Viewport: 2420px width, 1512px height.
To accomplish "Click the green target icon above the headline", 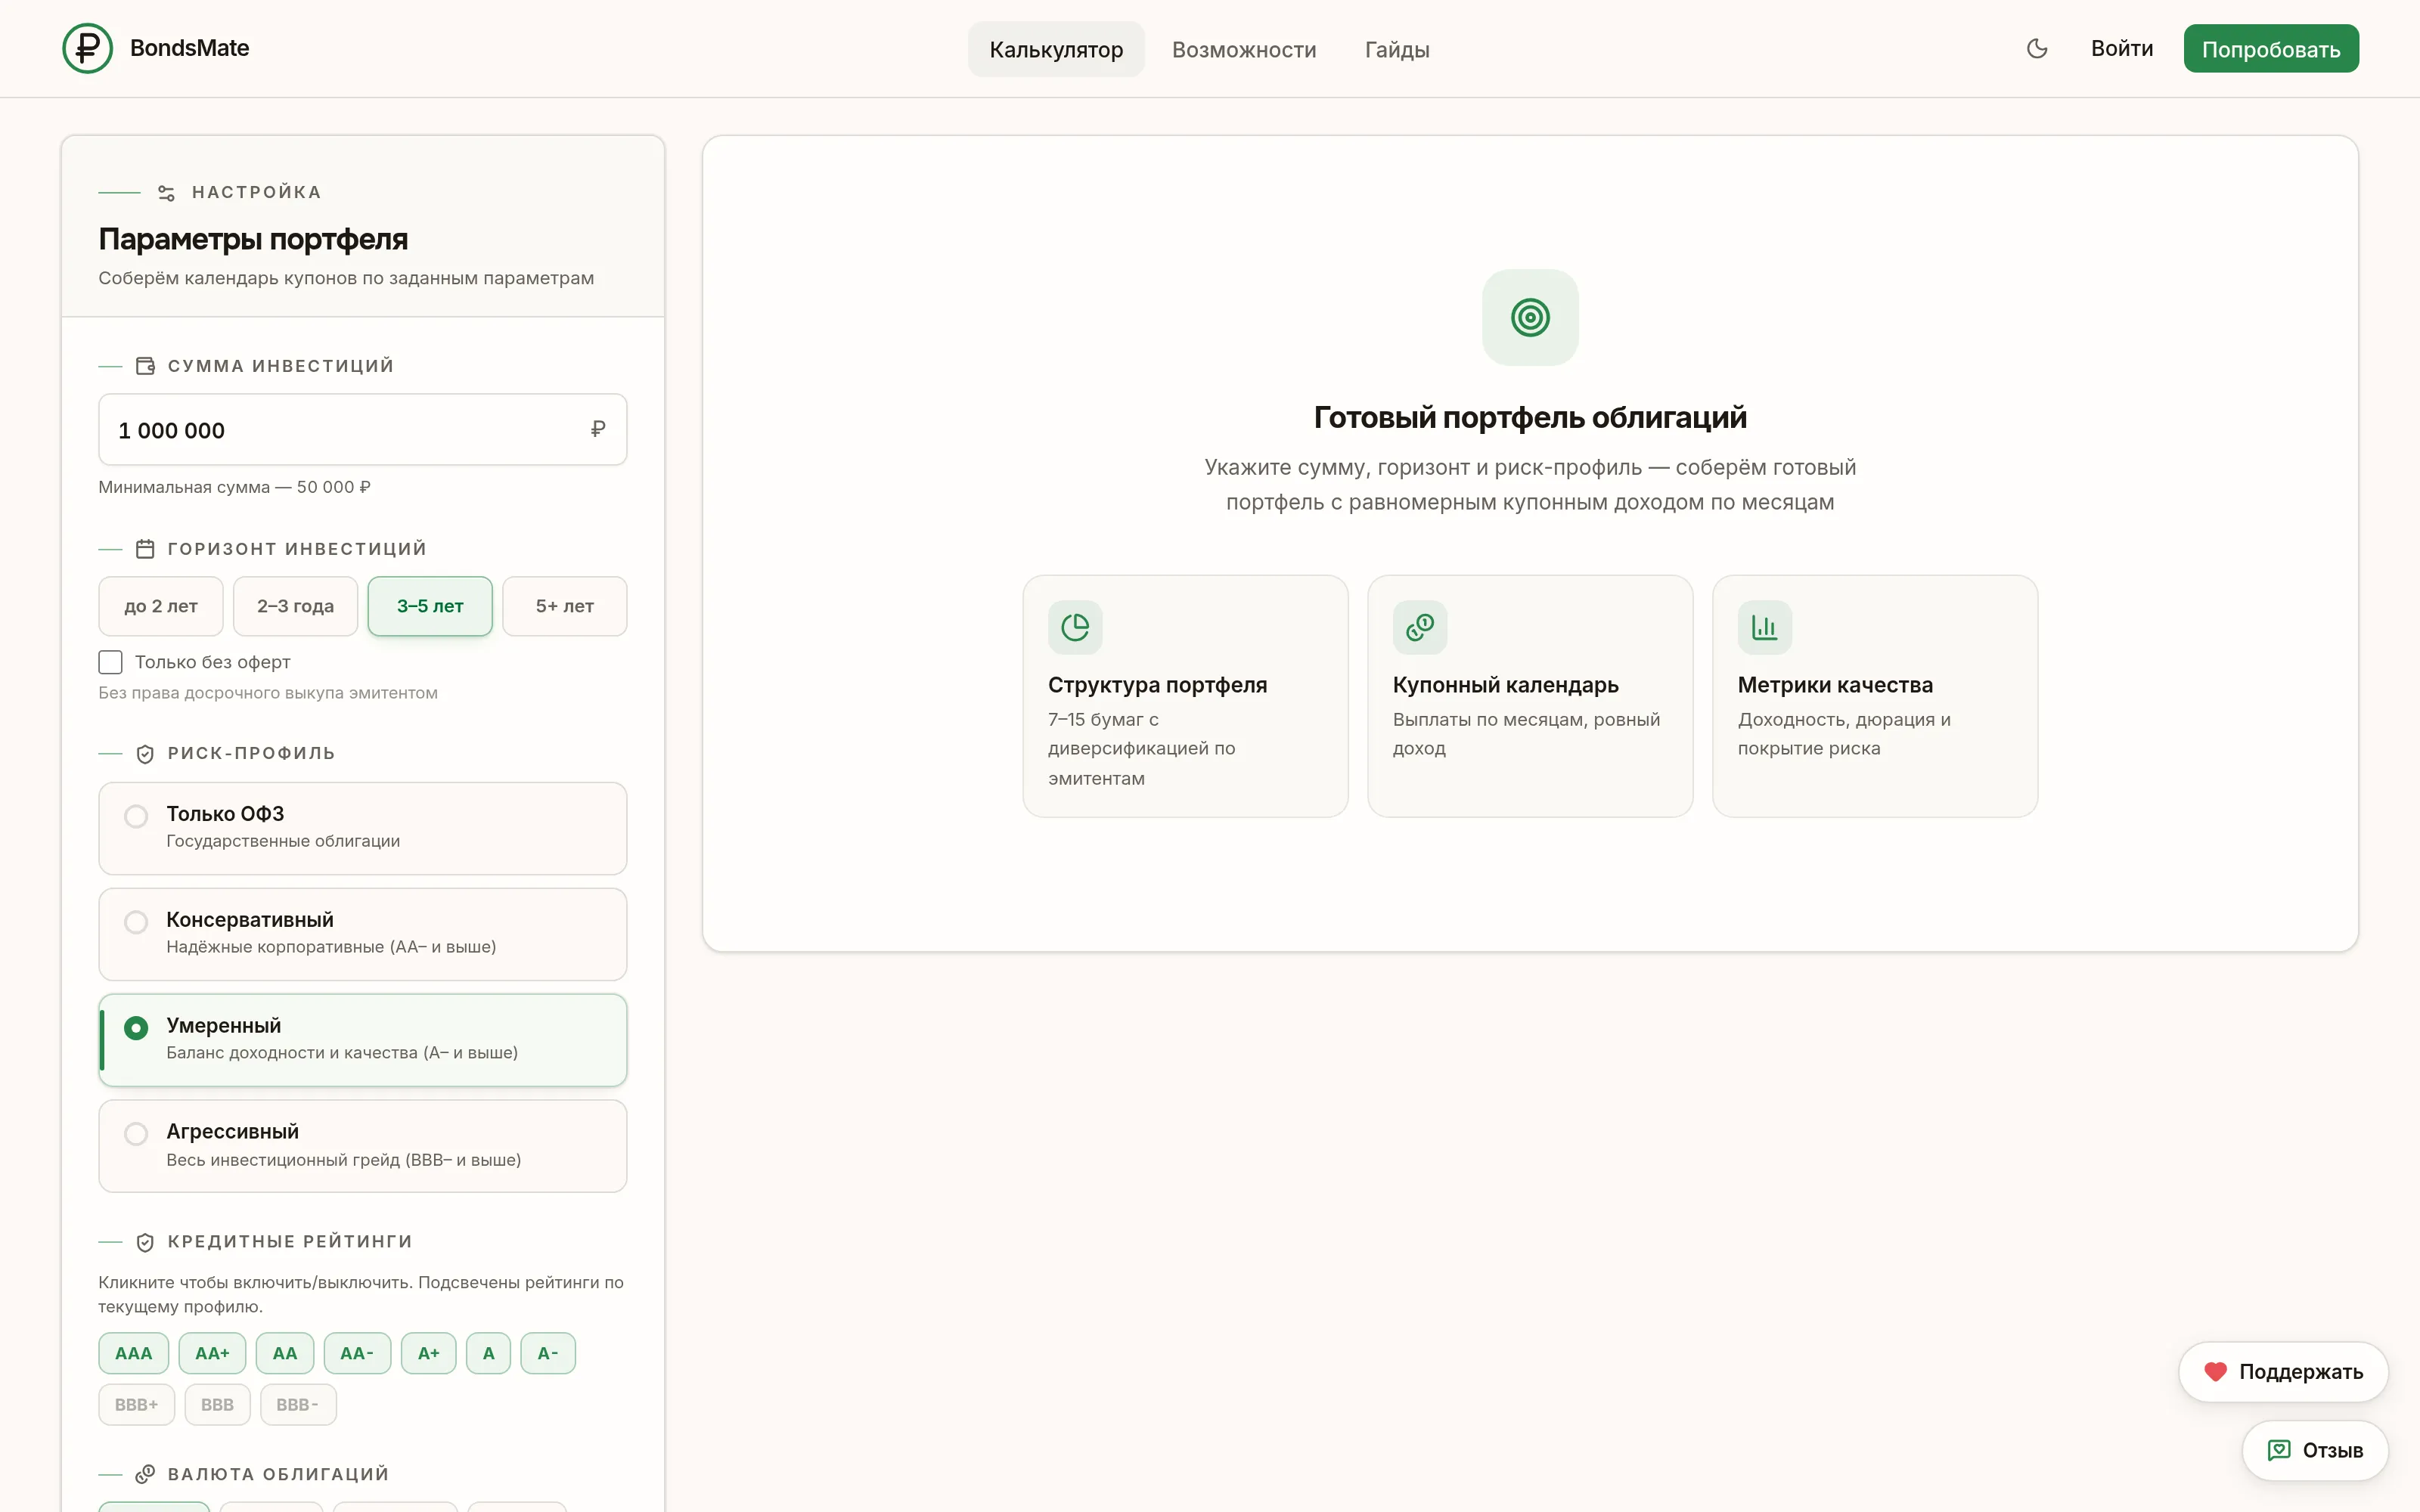I will [1530, 317].
